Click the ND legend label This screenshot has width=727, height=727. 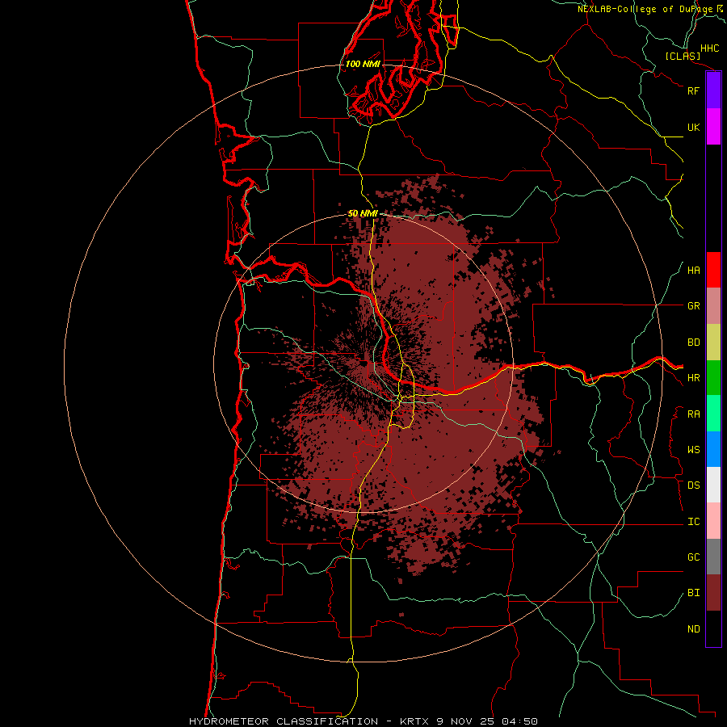coord(693,629)
